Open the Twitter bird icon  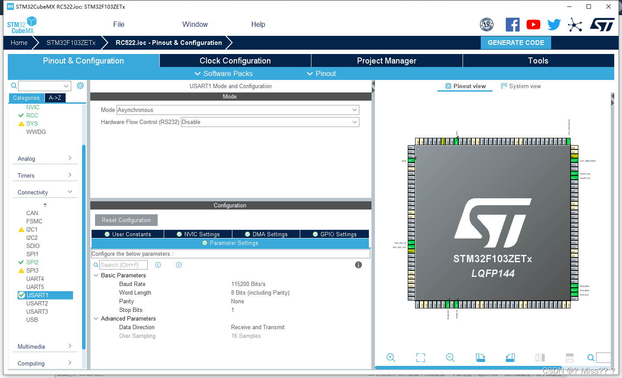tap(554, 25)
